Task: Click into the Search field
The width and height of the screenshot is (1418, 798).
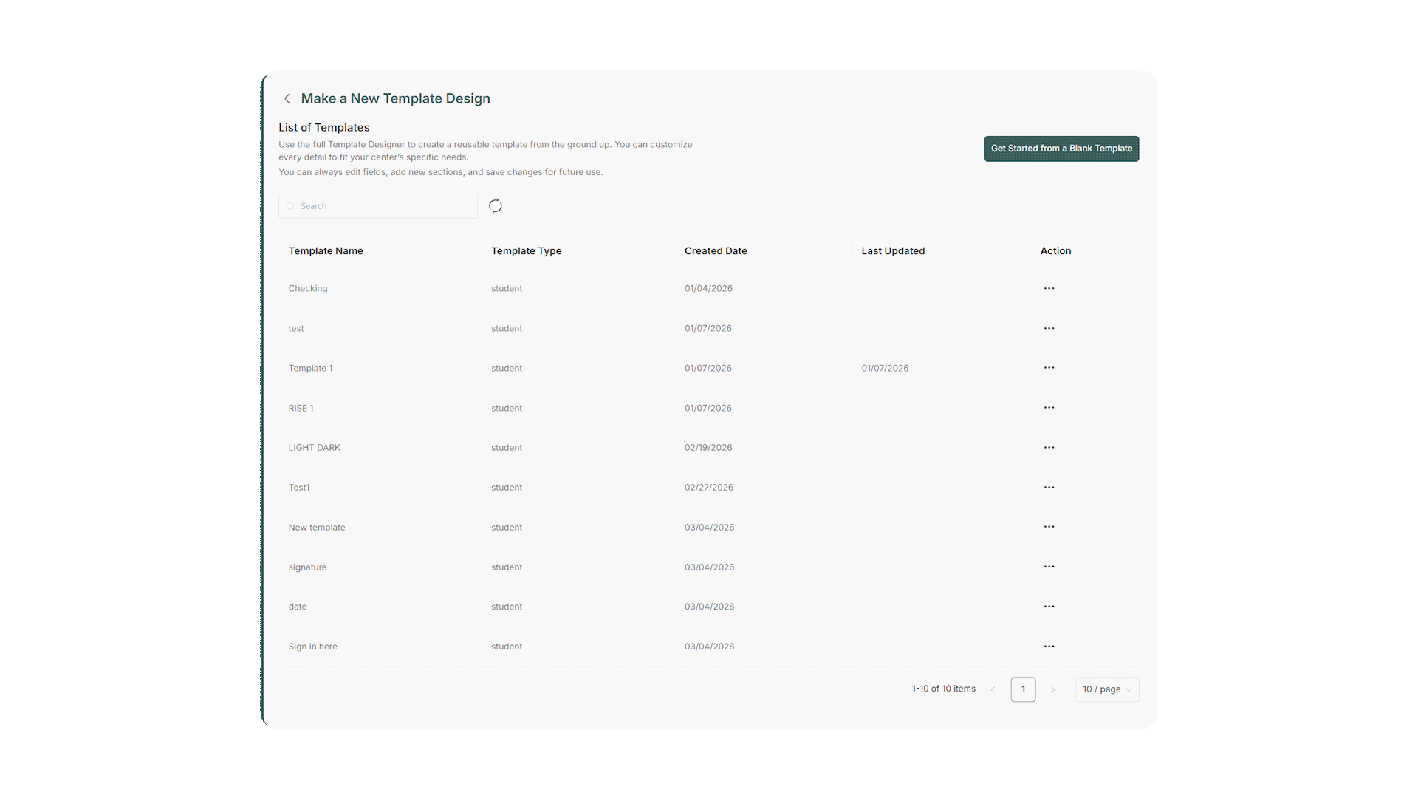Action: [x=378, y=206]
